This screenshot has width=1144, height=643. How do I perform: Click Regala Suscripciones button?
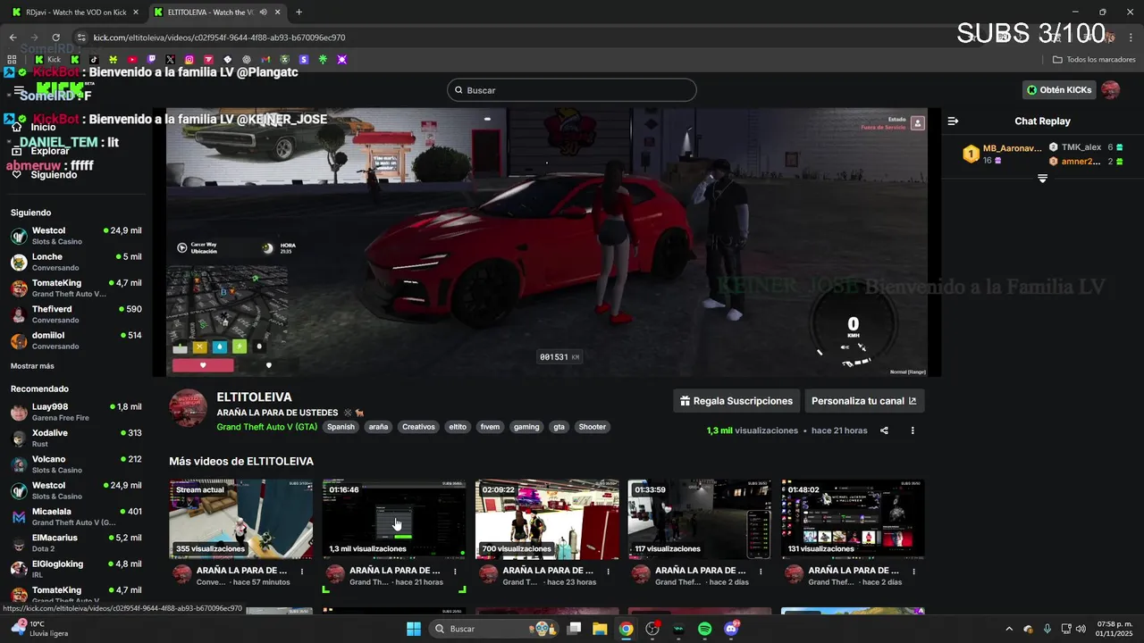coord(736,401)
